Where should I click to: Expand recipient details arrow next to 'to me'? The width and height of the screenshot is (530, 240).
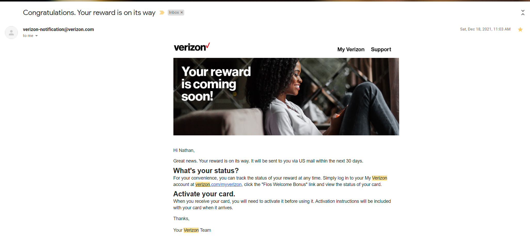36,36
